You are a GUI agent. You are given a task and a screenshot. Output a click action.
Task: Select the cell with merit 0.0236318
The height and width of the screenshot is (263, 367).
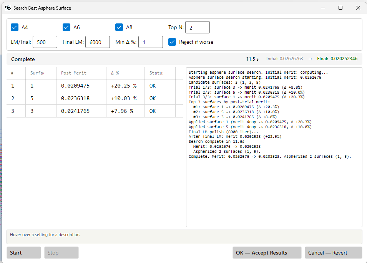point(81,98)
